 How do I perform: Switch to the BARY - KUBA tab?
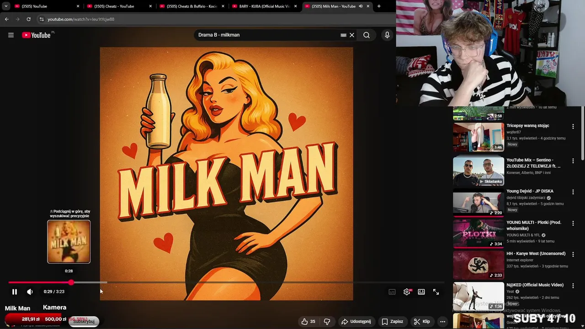click(x=264, y=6)
